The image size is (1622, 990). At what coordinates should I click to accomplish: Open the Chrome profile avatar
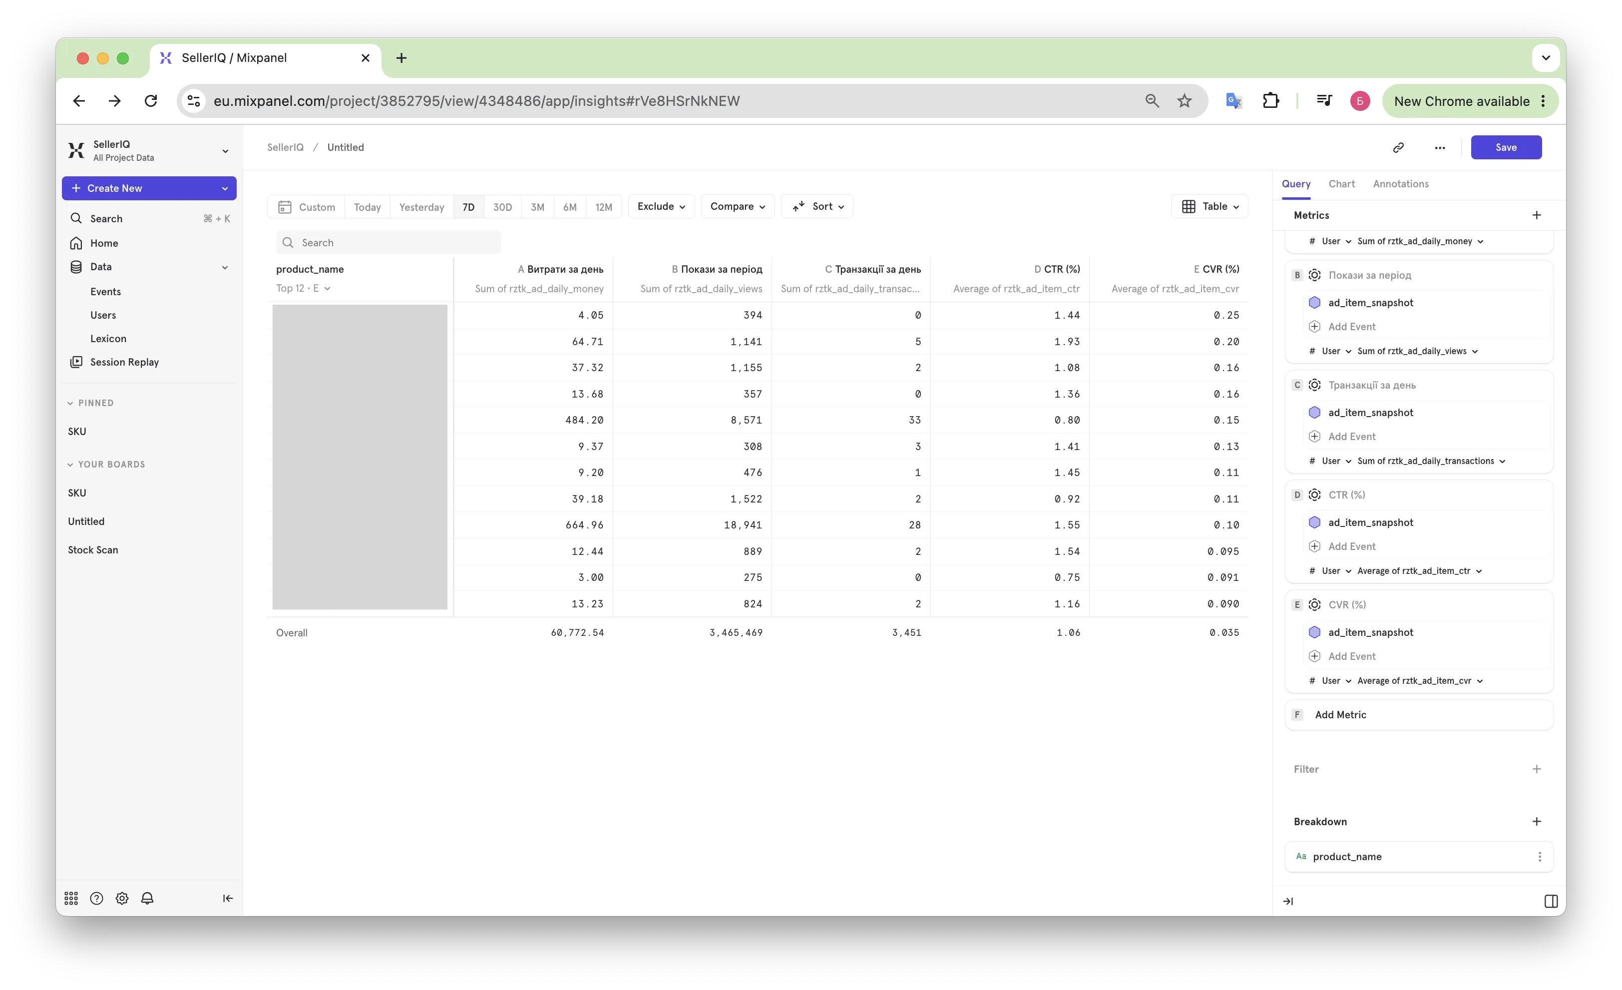click(x=1360, y=101)
